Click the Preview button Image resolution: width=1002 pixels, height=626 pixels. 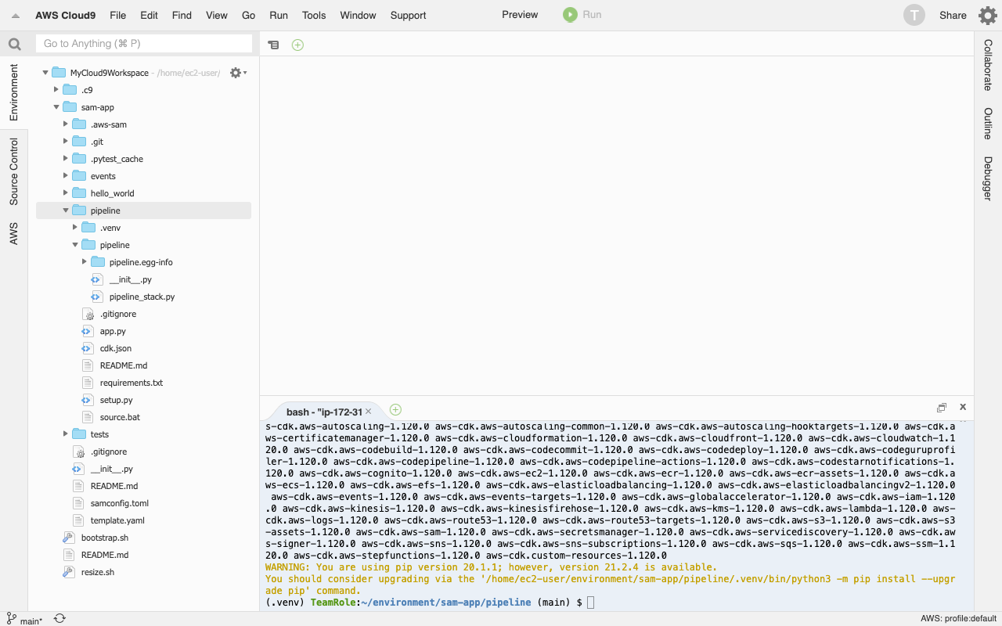pos(520,15)
